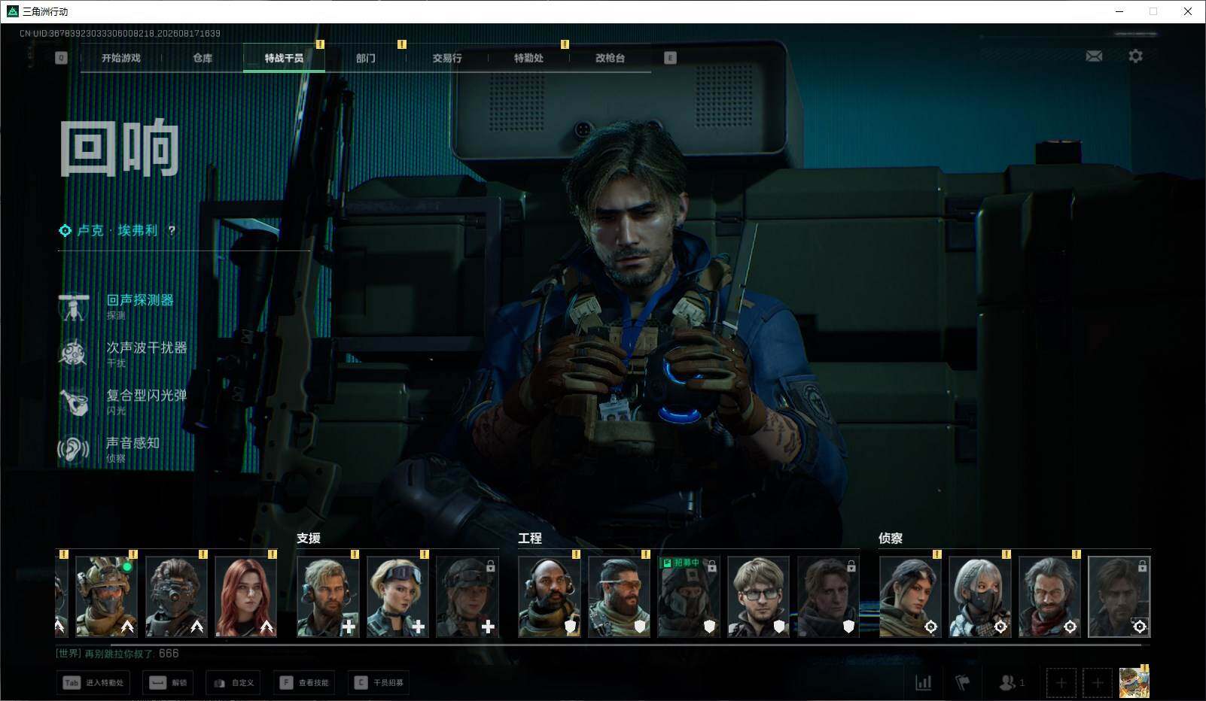
Task: Click the 解锁 unlock button
Action: point(168,682)
